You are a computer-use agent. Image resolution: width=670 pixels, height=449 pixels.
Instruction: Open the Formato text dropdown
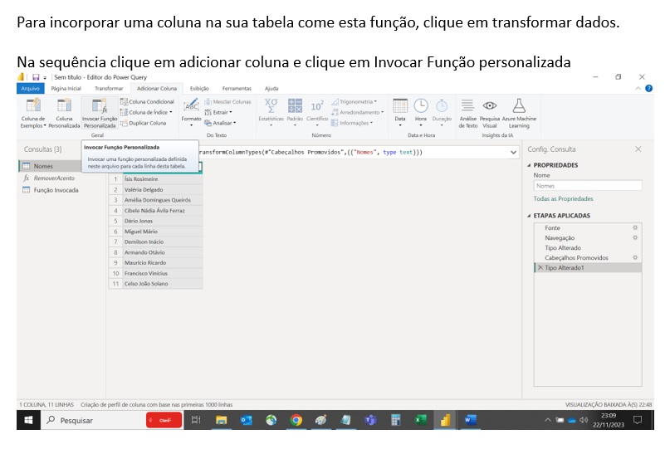(x=191, y=112)
